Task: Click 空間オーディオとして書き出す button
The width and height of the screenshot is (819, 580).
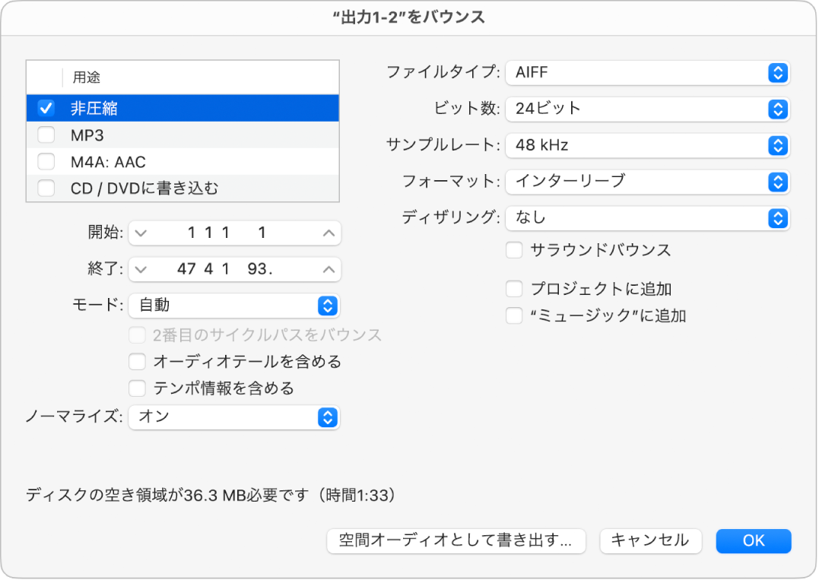Action: coord(456,540)
